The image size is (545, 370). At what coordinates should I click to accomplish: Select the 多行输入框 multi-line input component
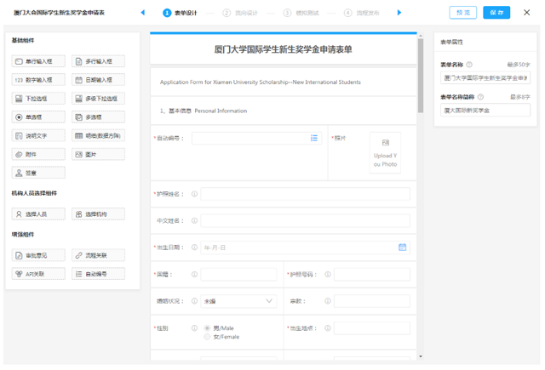pyautogui.click(x=99, y=61)
